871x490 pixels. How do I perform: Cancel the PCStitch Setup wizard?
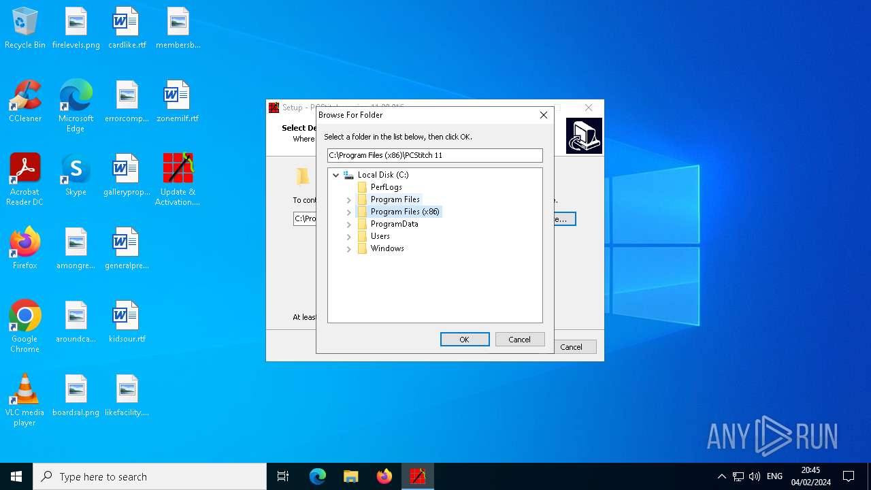click(x=572, y=347)
